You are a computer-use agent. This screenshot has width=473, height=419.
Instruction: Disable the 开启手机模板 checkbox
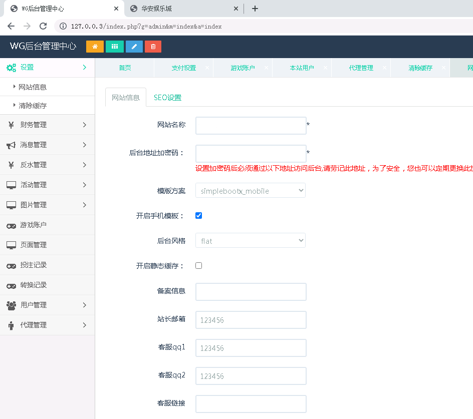198,215
